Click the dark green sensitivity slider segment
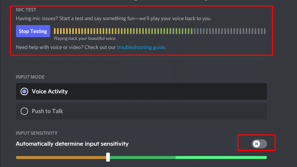297x167 pixels. [143, 158]
